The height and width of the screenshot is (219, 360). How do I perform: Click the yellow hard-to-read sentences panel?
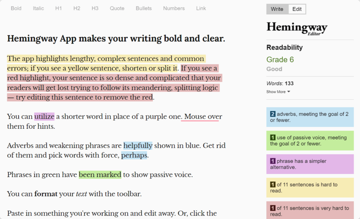click(x=309, y=187)
